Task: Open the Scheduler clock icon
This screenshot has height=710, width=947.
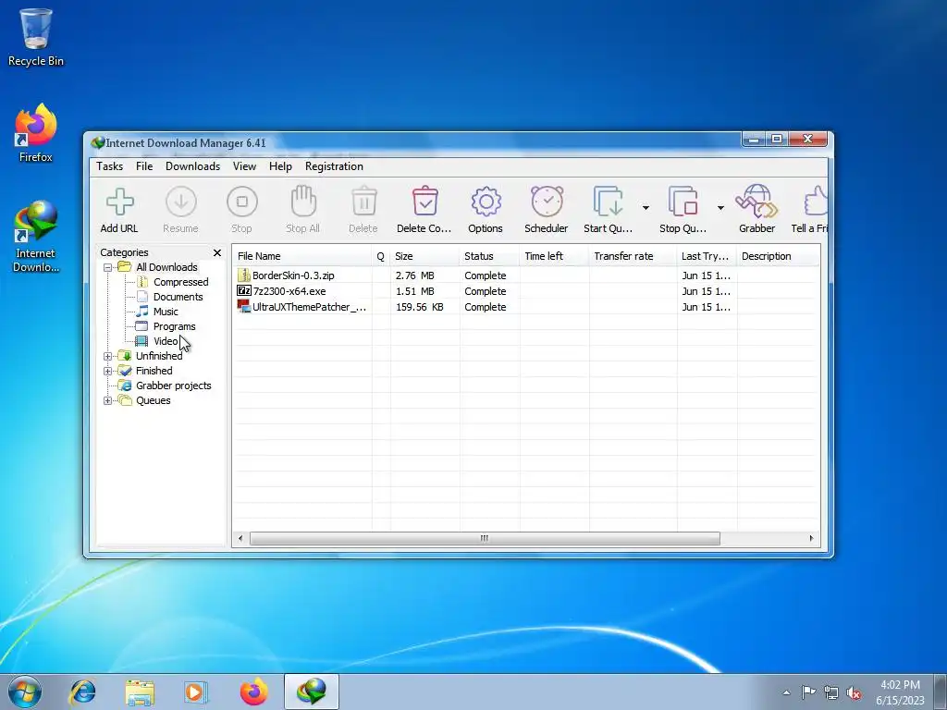Action: (547, 201)
